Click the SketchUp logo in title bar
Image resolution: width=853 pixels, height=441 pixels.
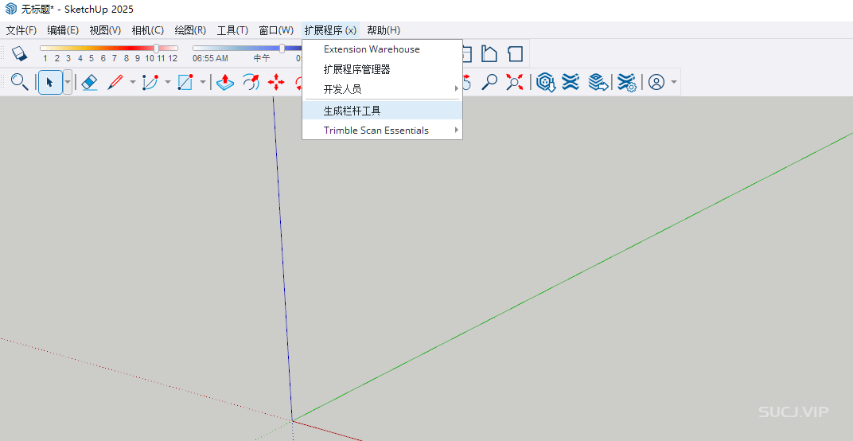click(11, 10)
